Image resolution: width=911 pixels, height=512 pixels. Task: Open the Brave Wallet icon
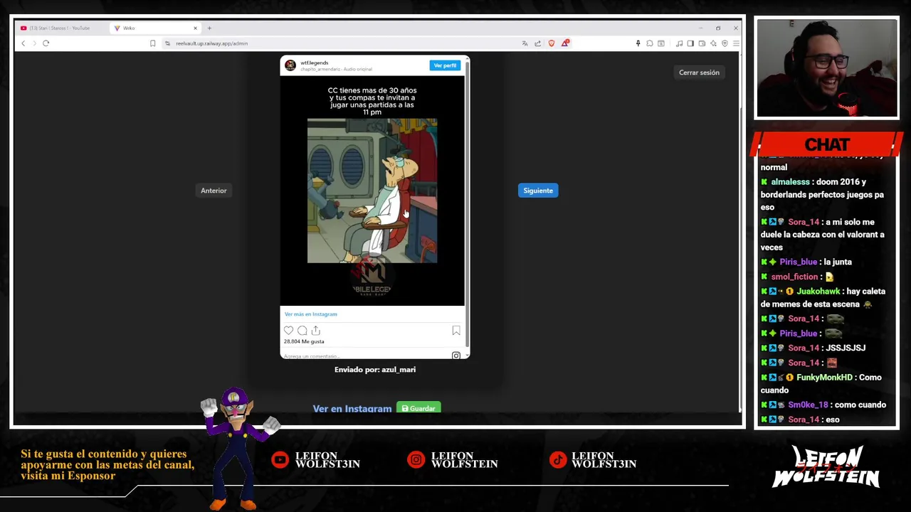(x=702, y=43)
